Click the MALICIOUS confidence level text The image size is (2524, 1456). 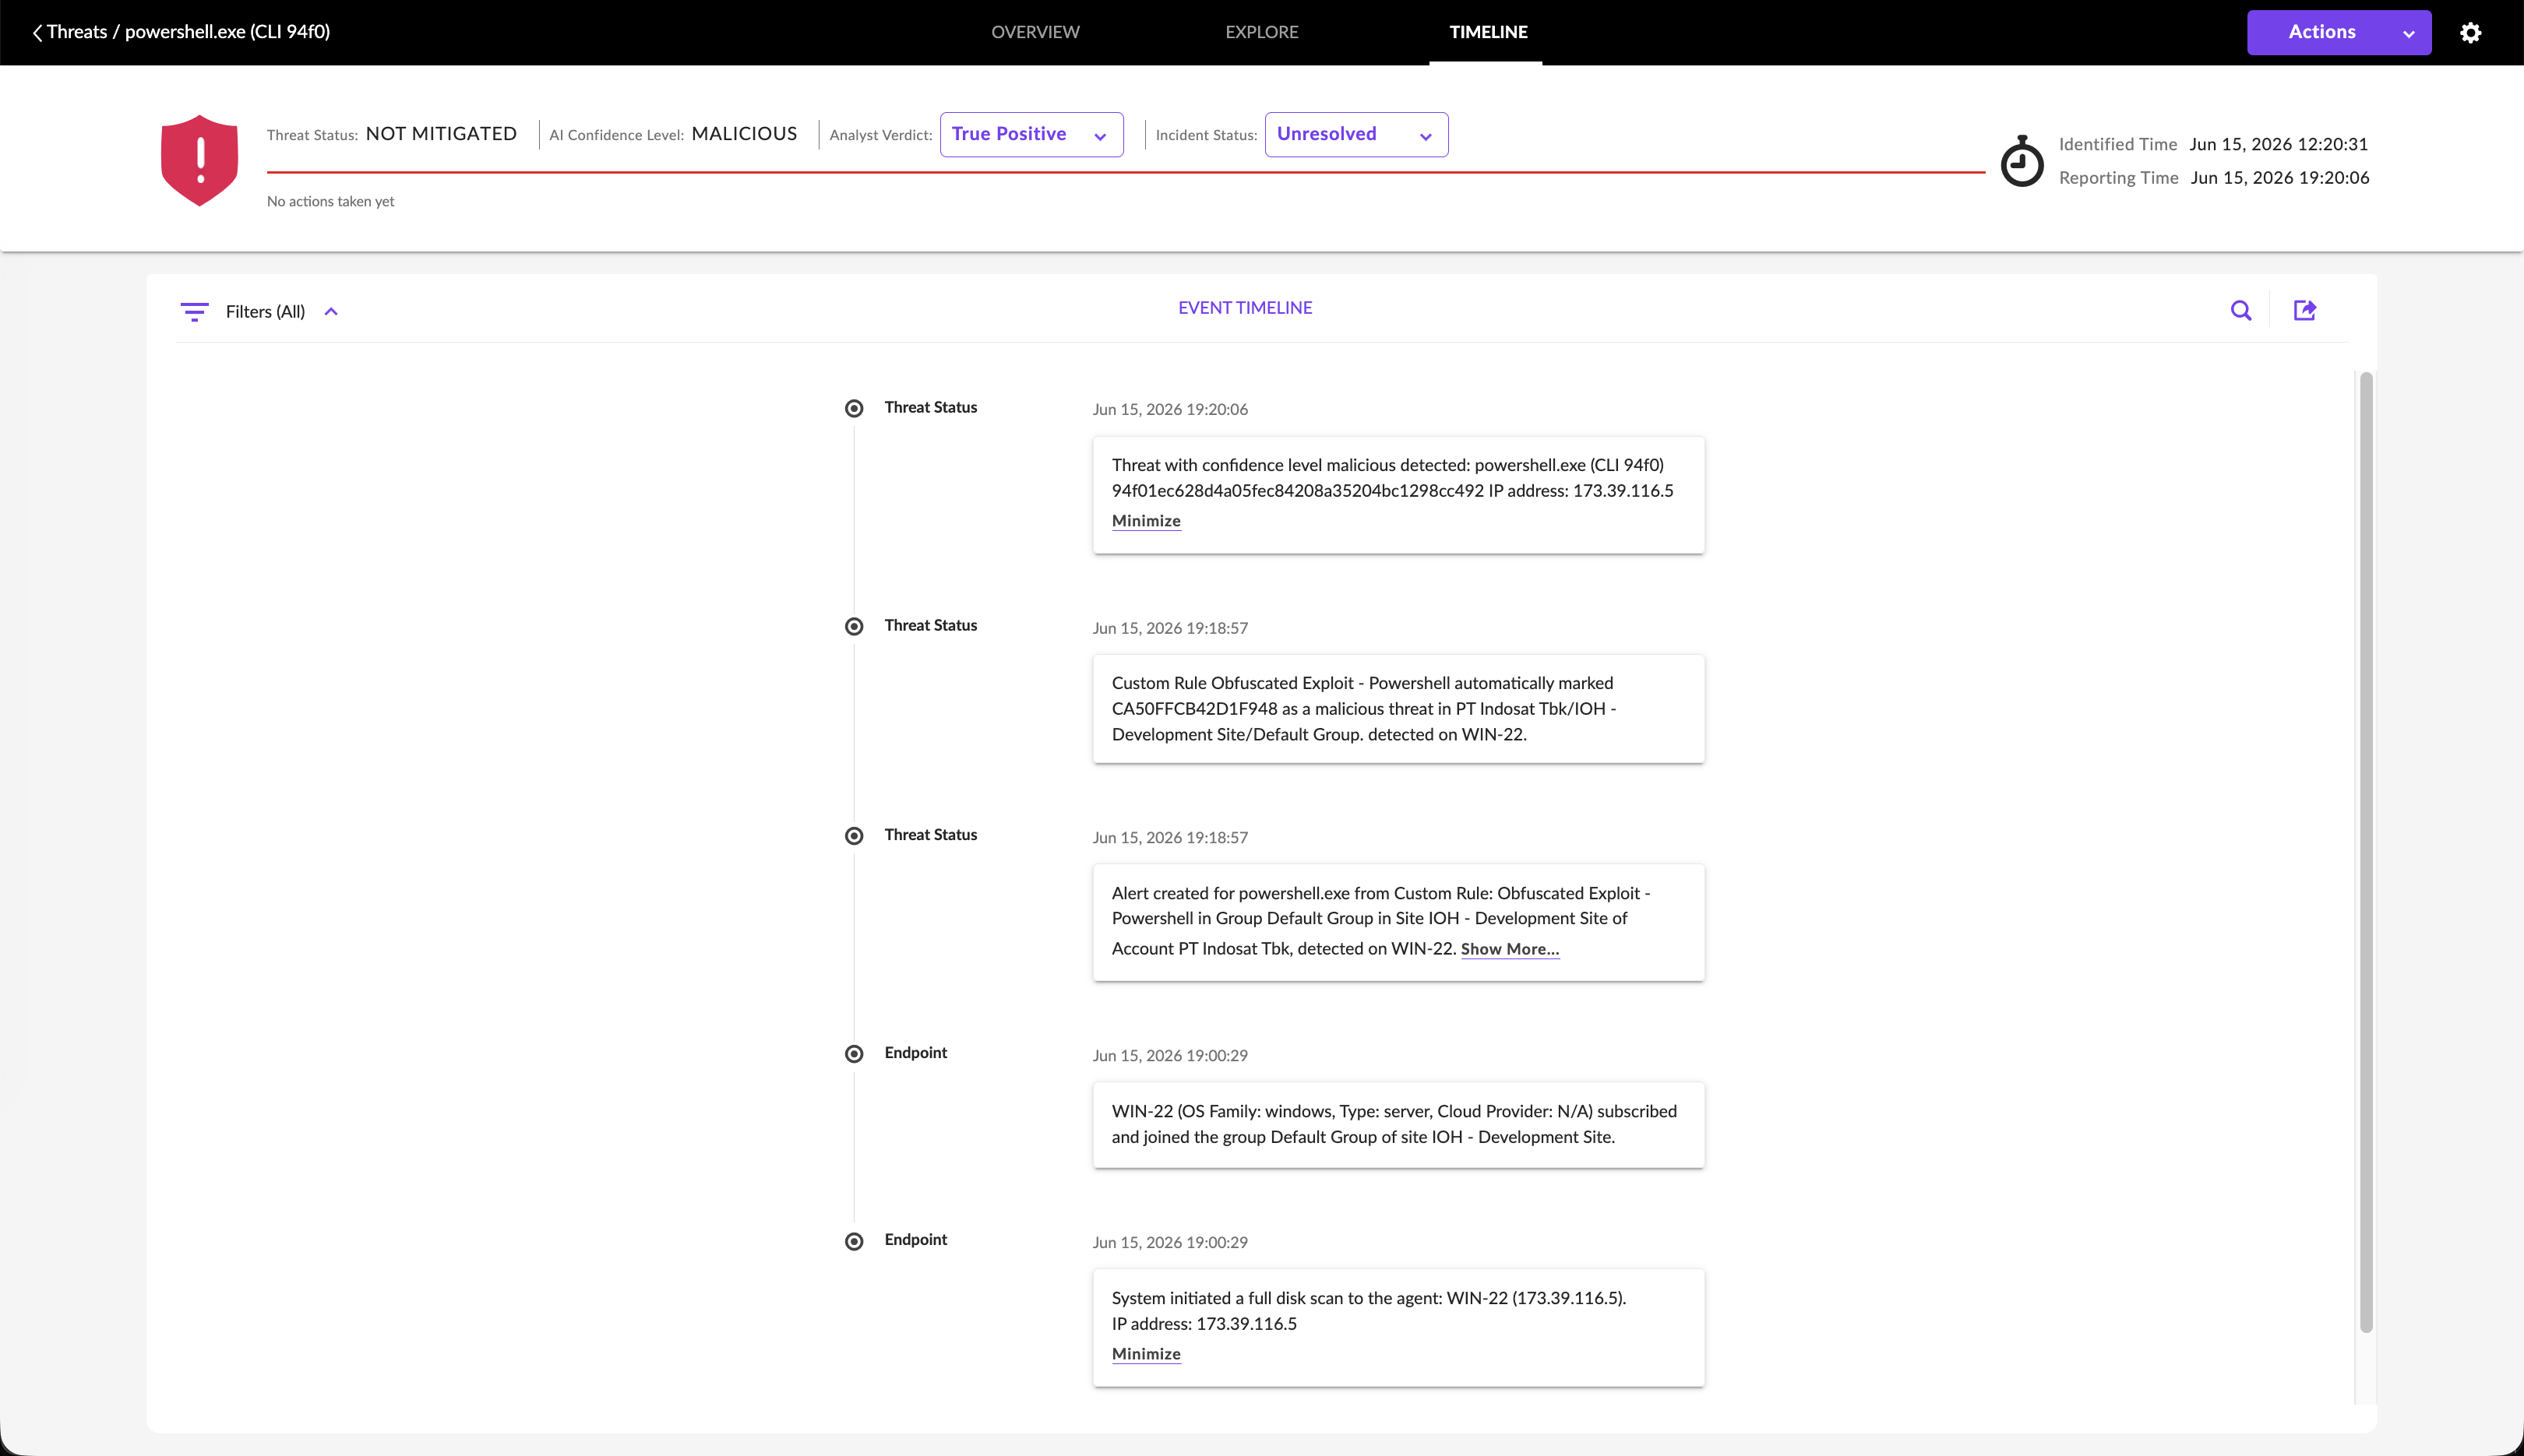pos(744,134)
